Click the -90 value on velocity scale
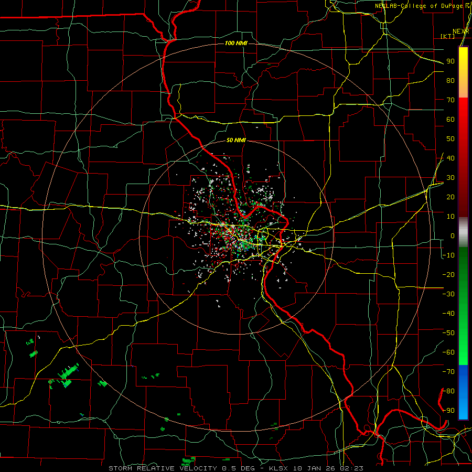 [448, 411]
